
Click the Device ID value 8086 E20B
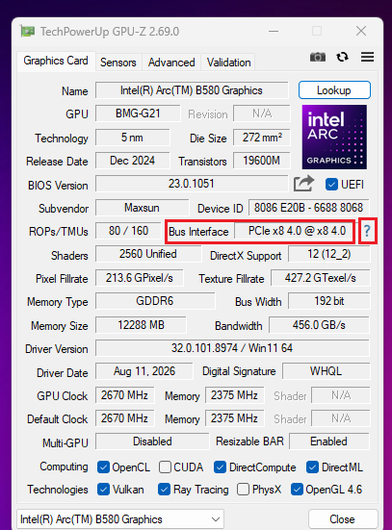click(309, 207)
